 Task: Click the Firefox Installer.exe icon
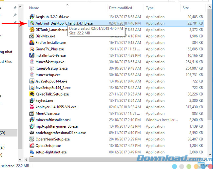[32, 43]
